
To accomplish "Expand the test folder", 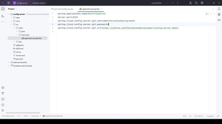I will click(14, 42).
